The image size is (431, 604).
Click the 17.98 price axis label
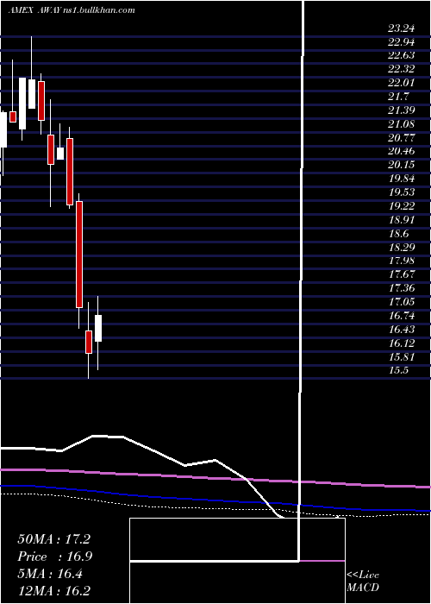401,261
